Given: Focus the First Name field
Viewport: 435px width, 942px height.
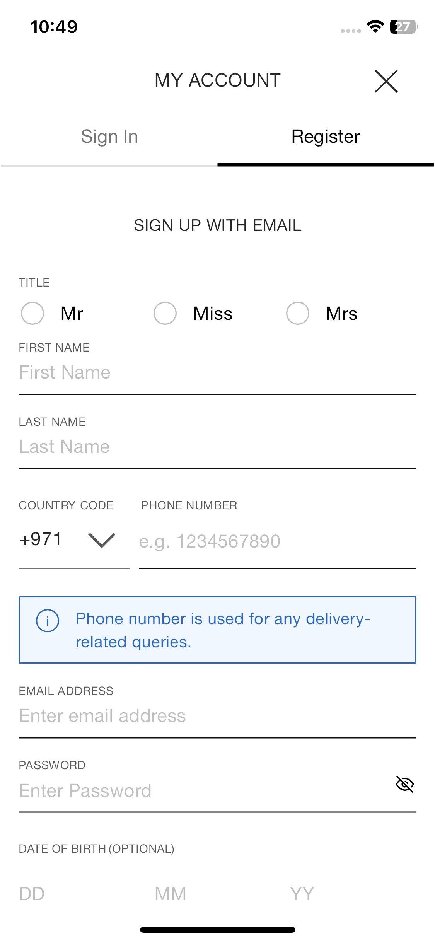Looking at the screenshot, I should 217,373.
